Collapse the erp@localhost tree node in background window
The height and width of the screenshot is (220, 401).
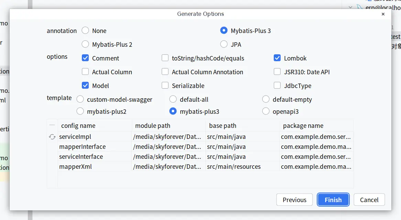(350, 7)
